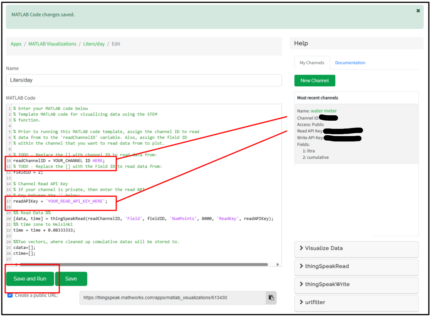Click comment line starting '% within the channel'

tap(89, 143)
